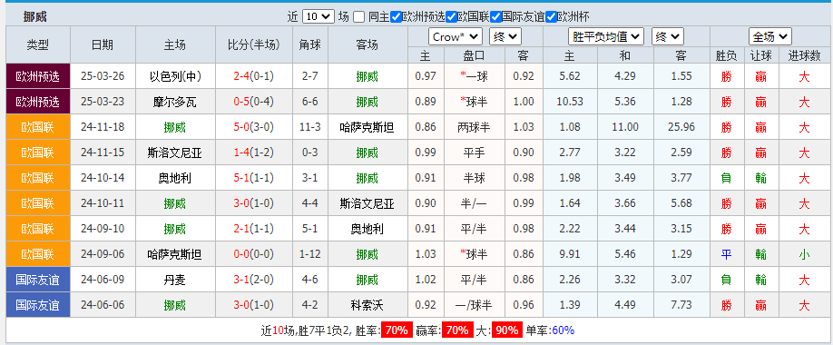The height and width of the screenshot is (345, 833).
Task: Open the 全场 period dropdown
Action: pyautogui.click(x=770, y=36)
